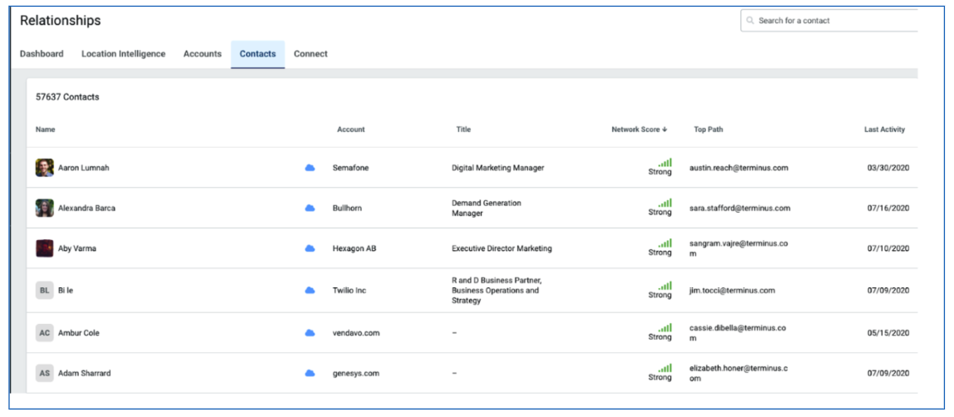The width and height of the screenshot is (954, 417).
Task: Switch to the Dashboard tab
Action: (x=42, y=53)
